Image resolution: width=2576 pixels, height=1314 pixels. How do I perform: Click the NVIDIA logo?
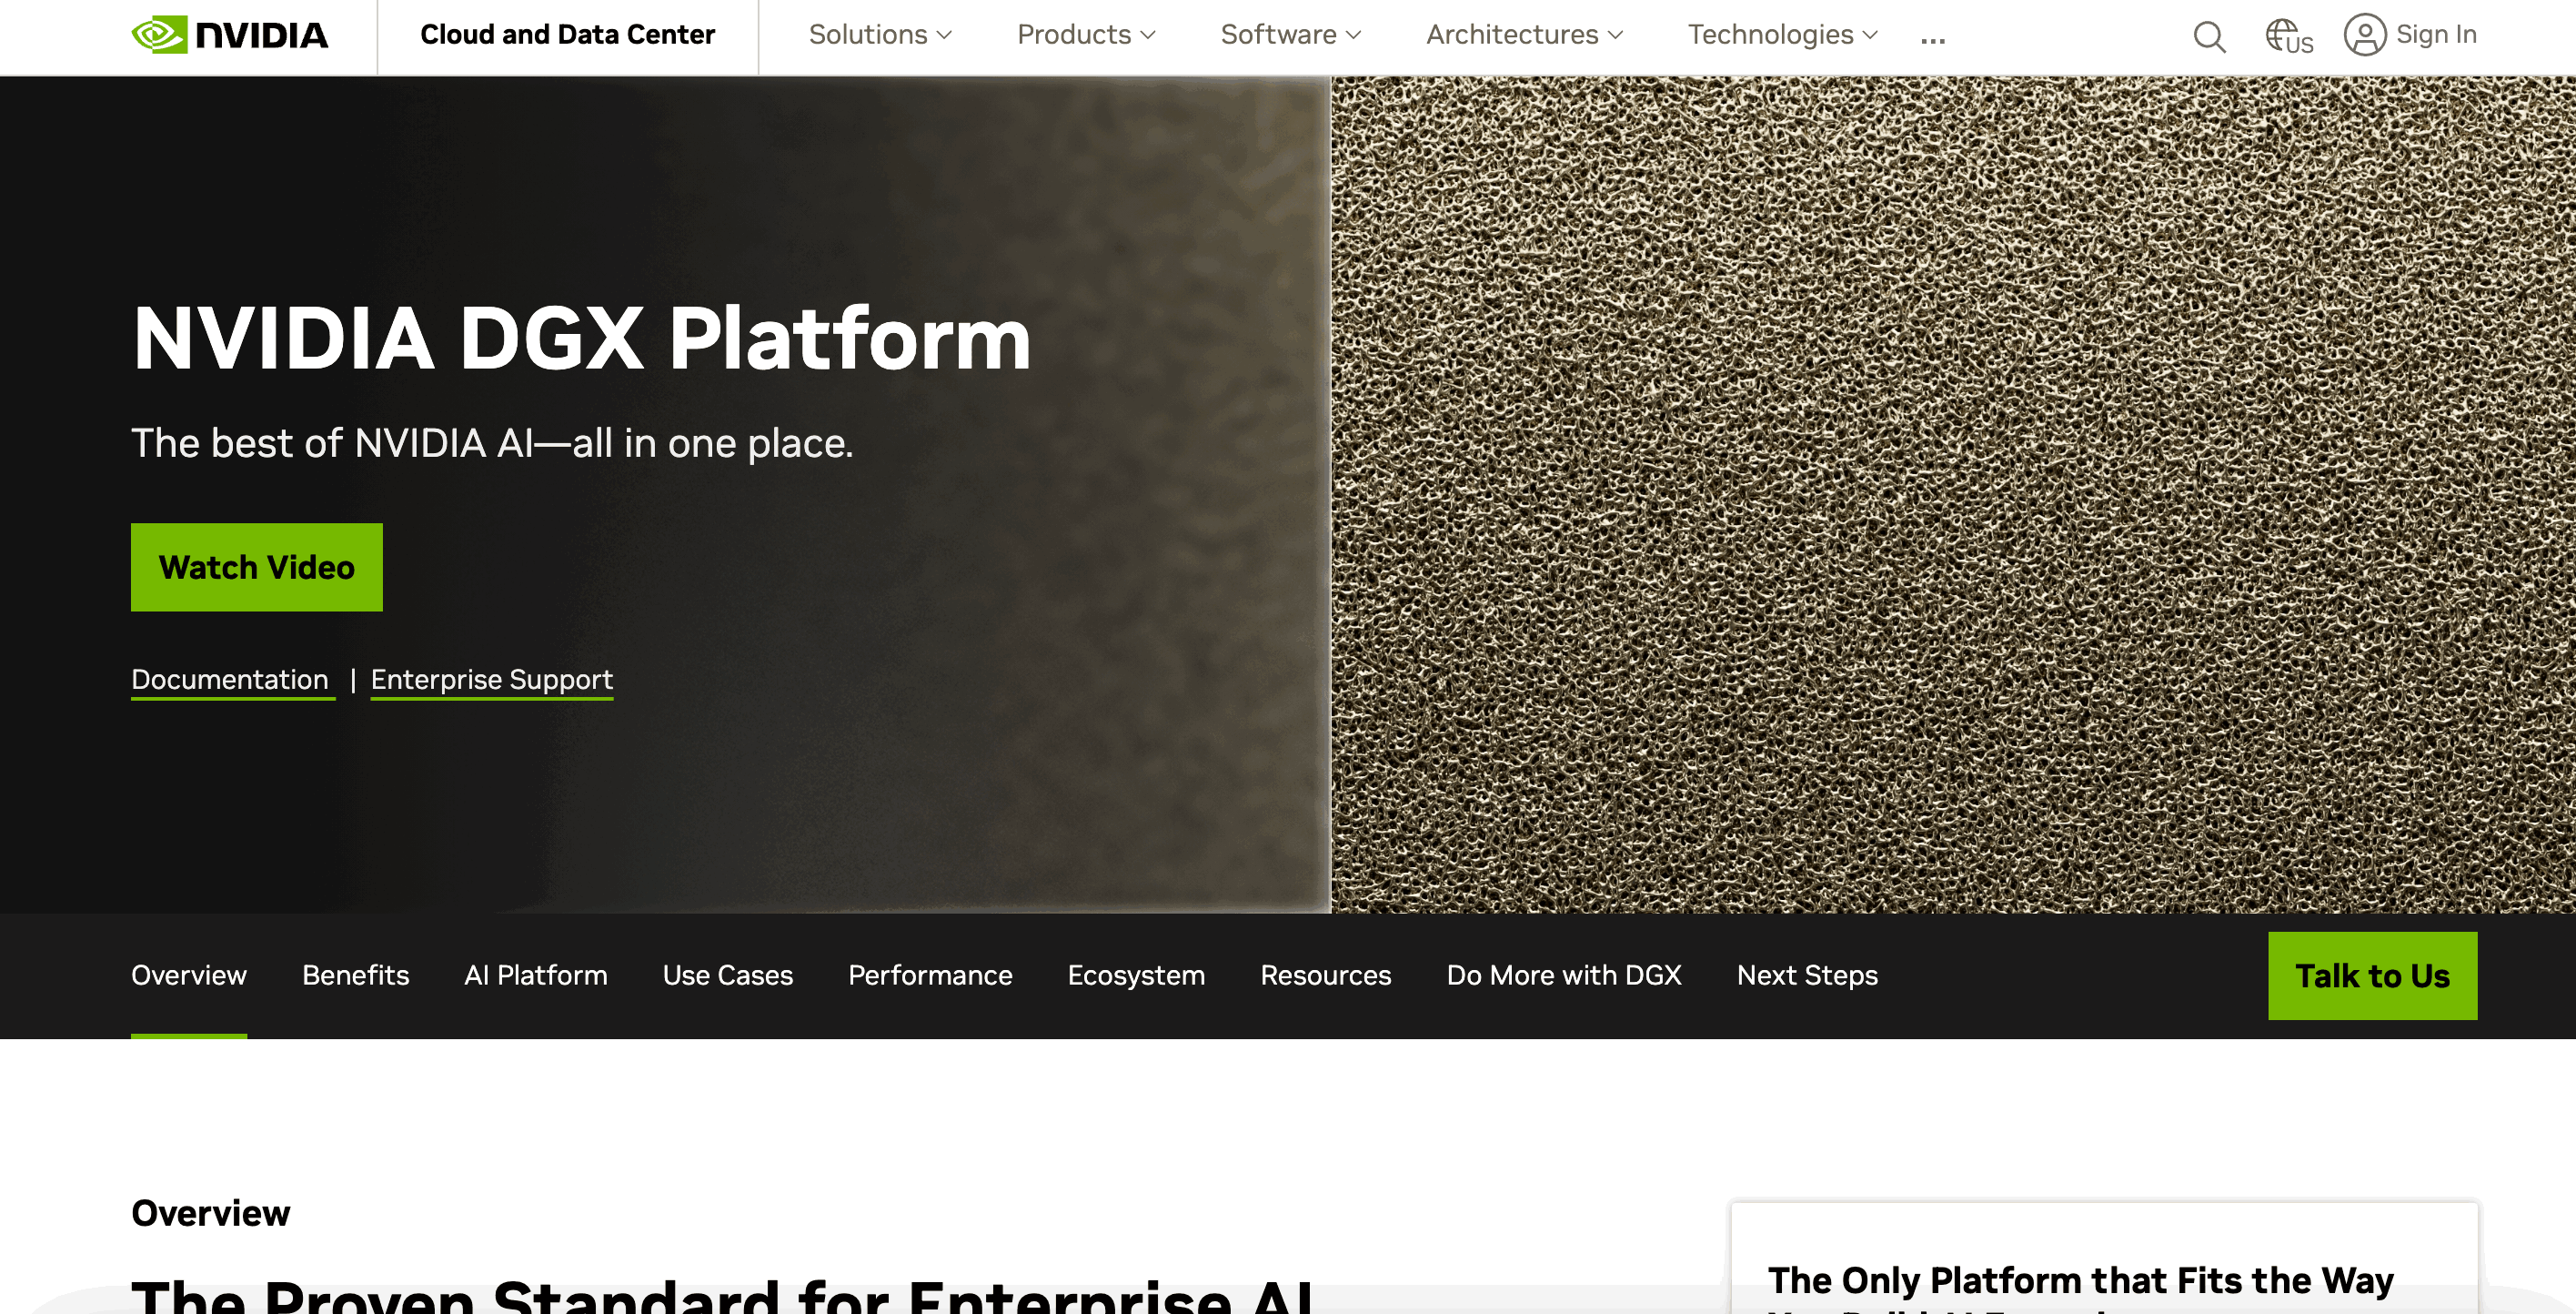(230, 35)
